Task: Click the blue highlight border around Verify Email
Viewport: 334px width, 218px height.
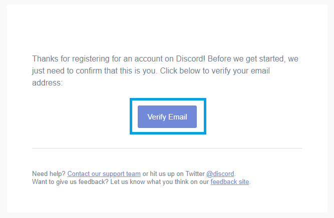Action: [168, 99]
